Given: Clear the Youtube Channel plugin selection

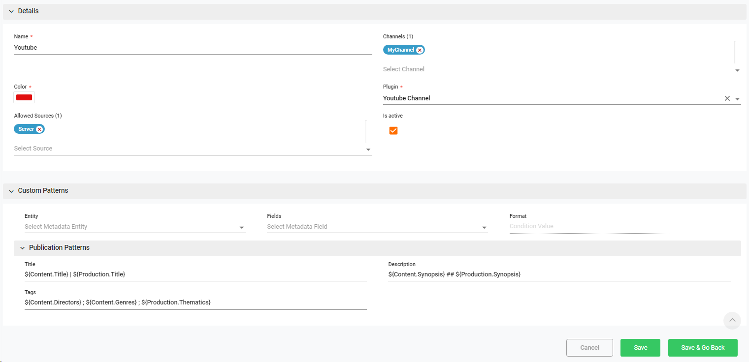Looking at the screenshot, I should pyautogui.click(x=727, y=98).
